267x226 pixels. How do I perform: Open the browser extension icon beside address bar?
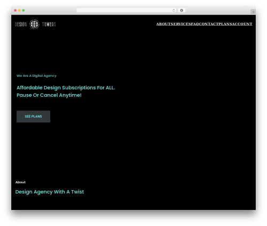point(182,10)
